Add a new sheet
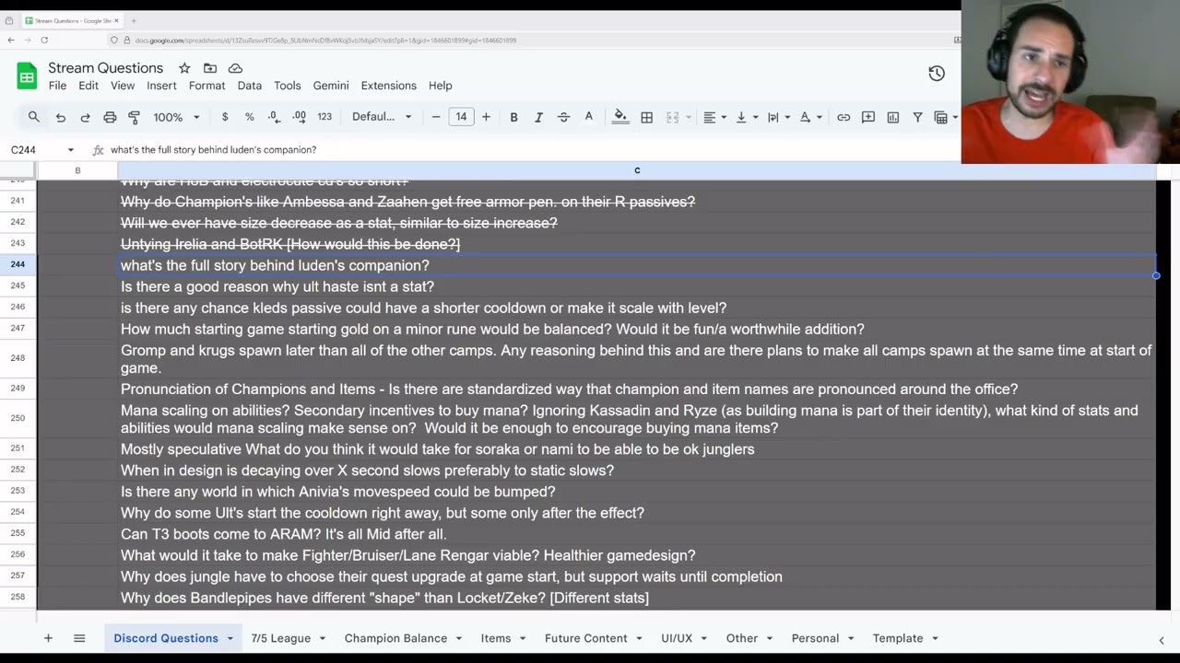Viewport: 1180px width, 663px height. pyautogui.click(x=48, y=638)
